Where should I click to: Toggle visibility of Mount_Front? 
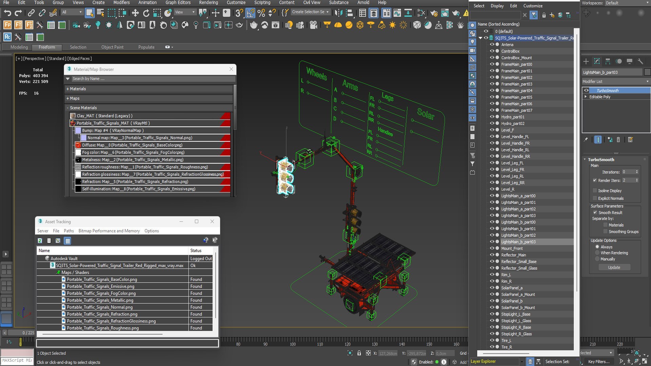click(492, 248)
